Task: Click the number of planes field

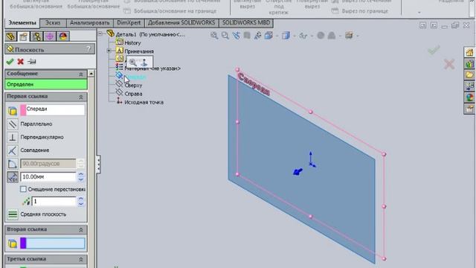Action: coord(54,201)
